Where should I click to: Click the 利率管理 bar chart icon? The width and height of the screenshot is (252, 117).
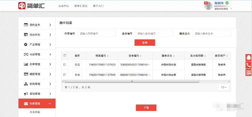coord(26,64)
